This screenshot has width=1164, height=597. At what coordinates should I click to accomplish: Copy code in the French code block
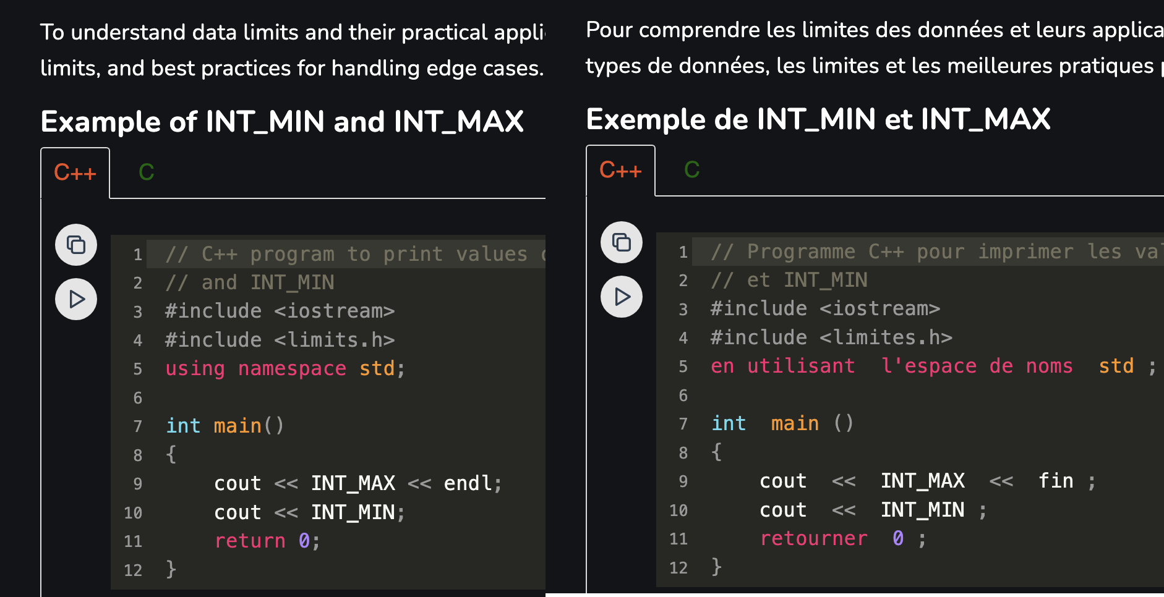pyautogui.click(x=622, y=242)
